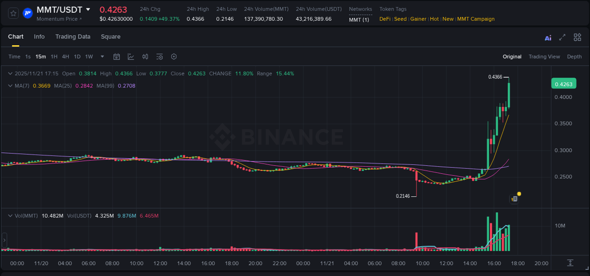Collapse the MA indicator info row
Viewport: 590px width, 276px height.
[x=10, y=86]
